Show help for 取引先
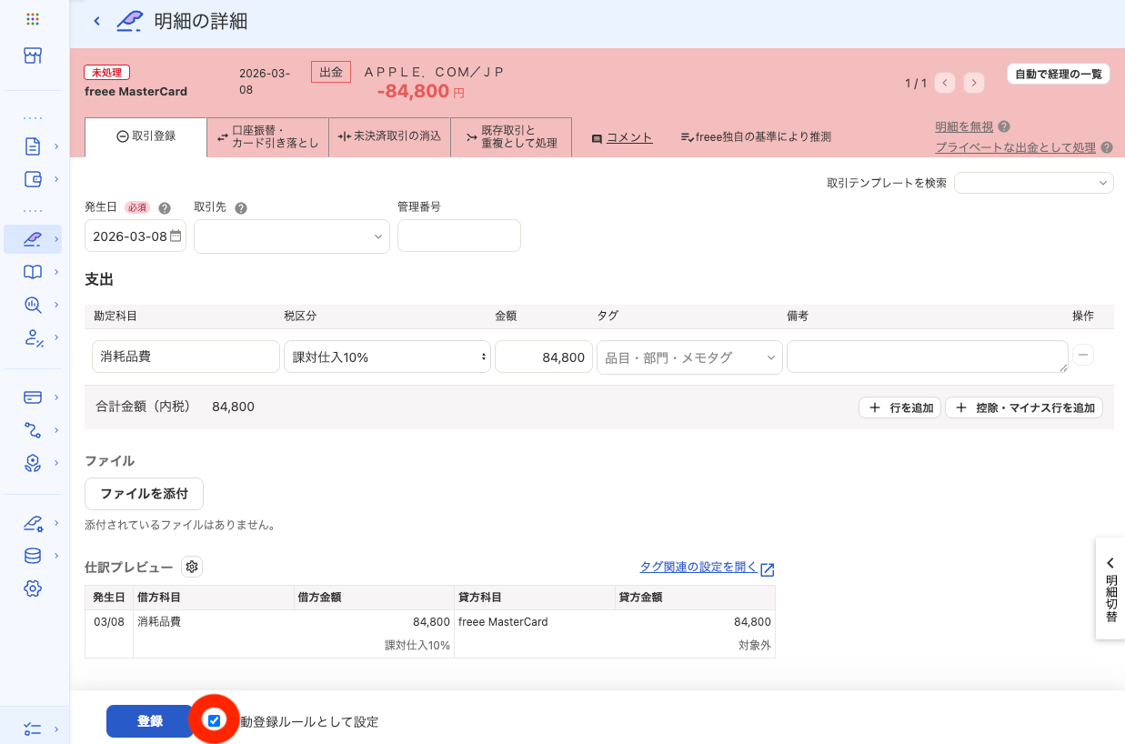This screenshot has height=744, width=1125. point(241,207)
